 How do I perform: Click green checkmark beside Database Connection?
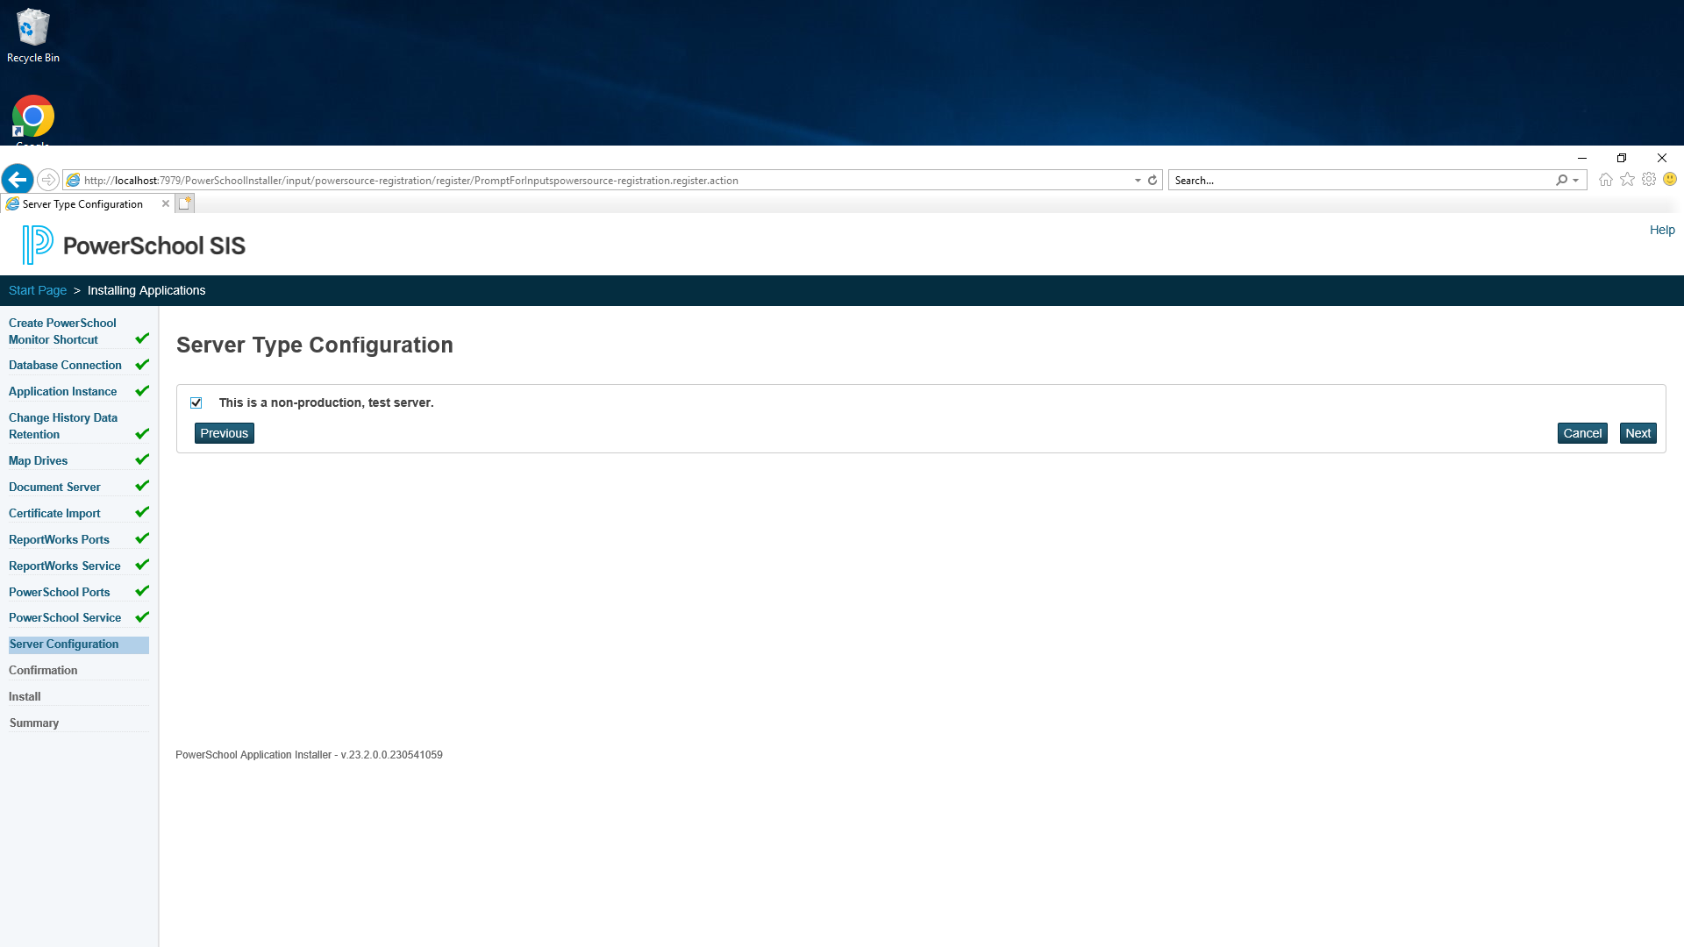point(142,364)
